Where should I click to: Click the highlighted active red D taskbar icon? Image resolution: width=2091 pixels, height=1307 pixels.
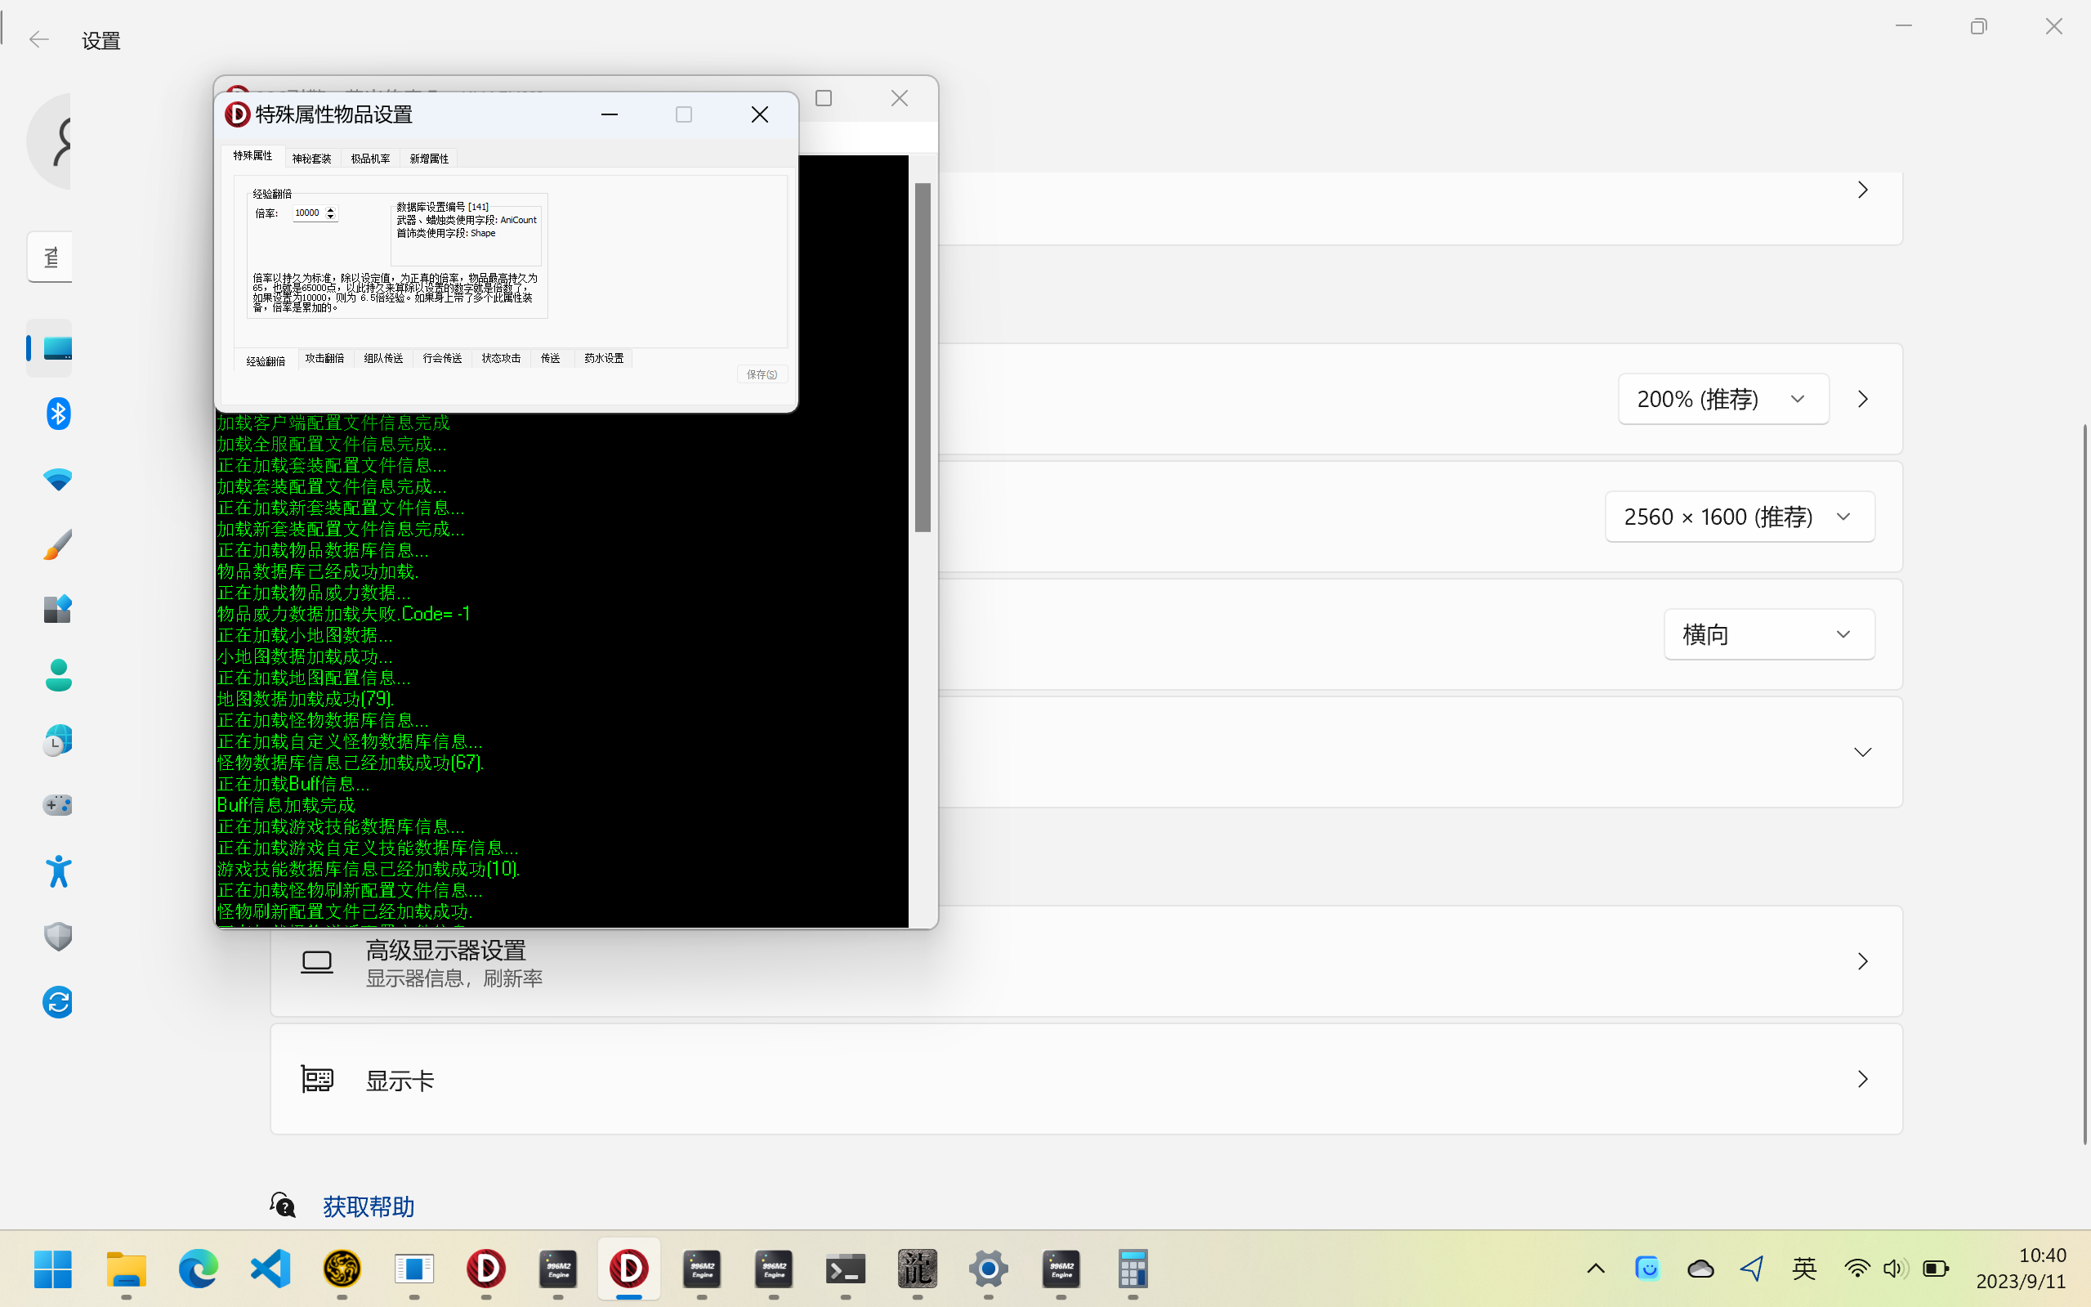click(x=629, y=1269)
